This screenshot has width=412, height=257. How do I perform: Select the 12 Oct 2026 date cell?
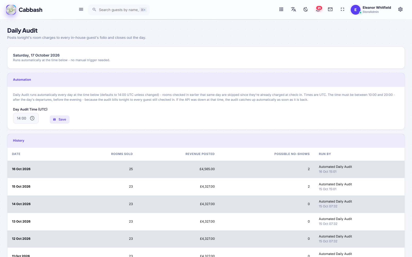21,239
